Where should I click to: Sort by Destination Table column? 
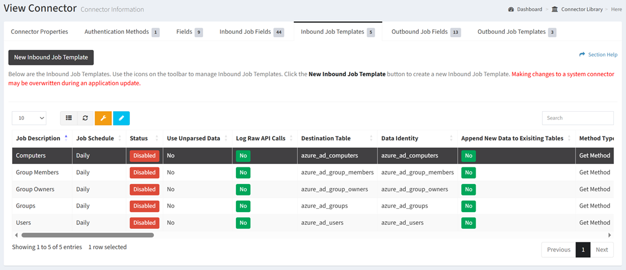coord(326,138)
